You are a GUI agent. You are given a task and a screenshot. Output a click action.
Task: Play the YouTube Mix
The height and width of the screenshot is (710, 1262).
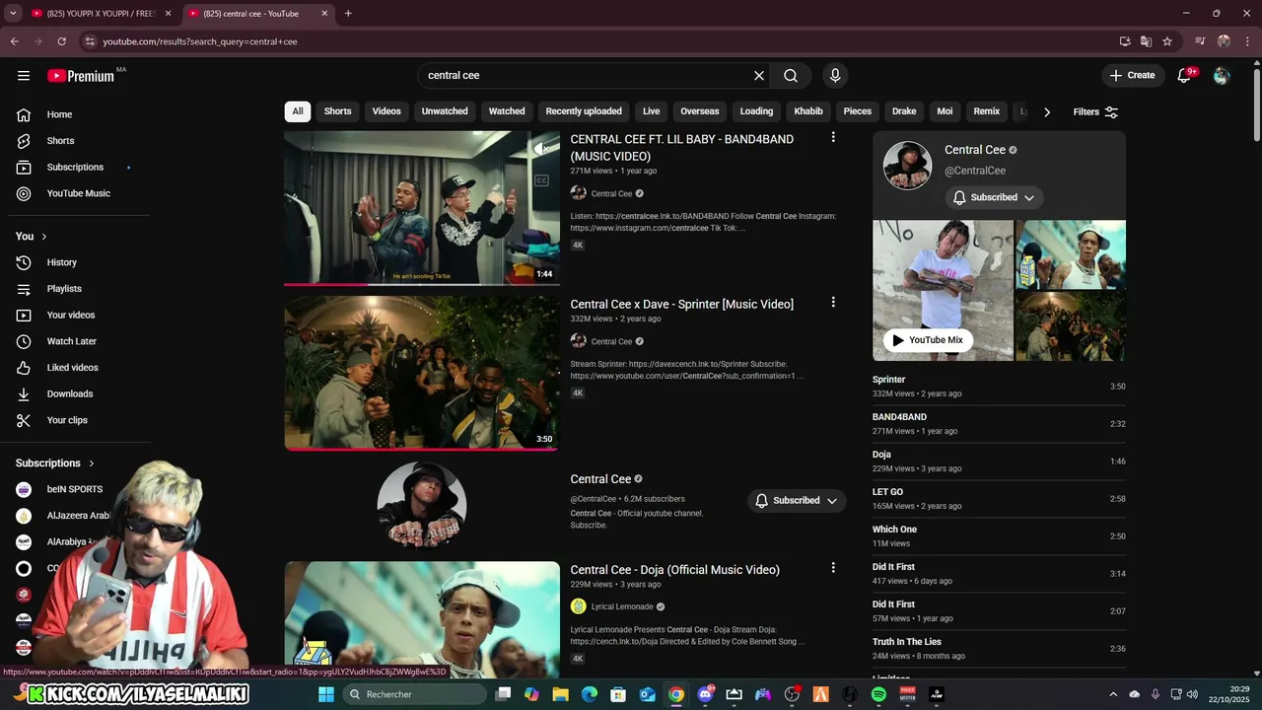tap(928, 340)
